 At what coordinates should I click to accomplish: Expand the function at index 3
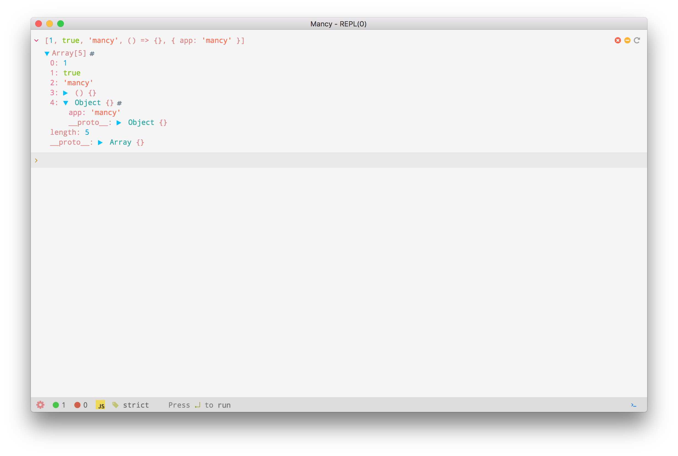tap(65, 93)
